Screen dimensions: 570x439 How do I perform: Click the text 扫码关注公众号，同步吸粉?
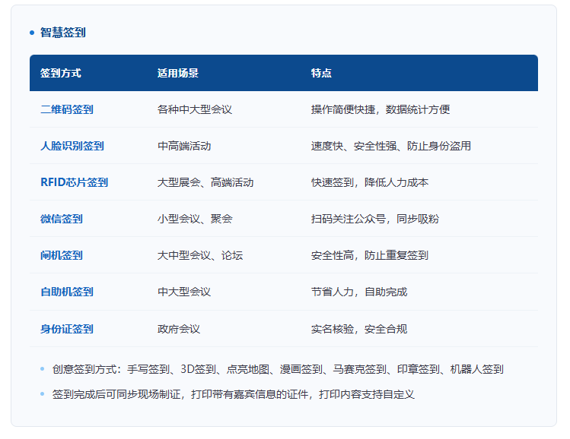click(x=375, y=219)
